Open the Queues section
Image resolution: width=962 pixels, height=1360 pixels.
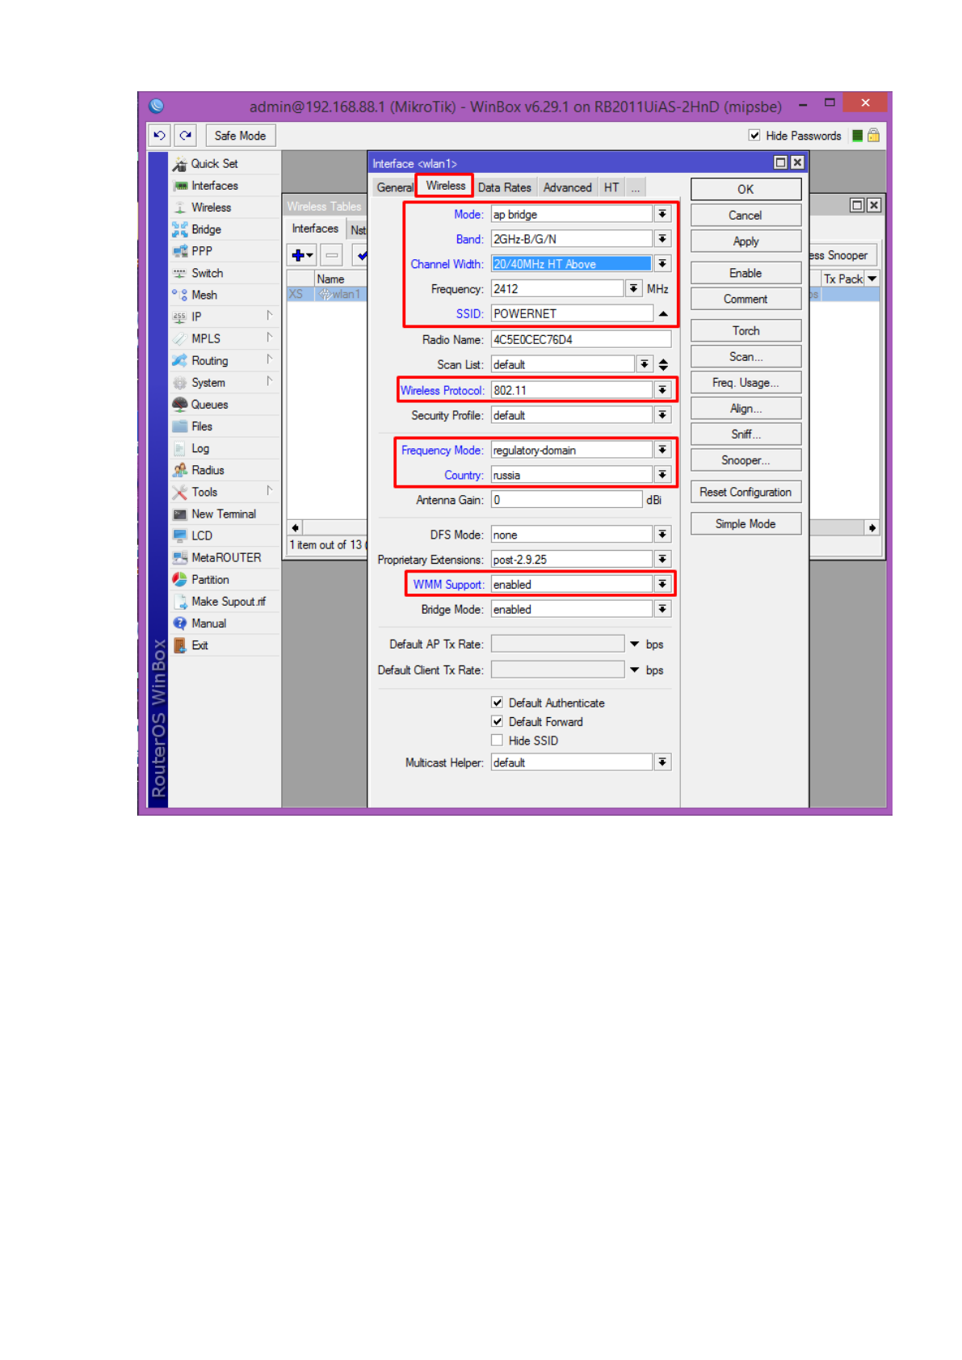pyautogui.click(x=209, y=405)
